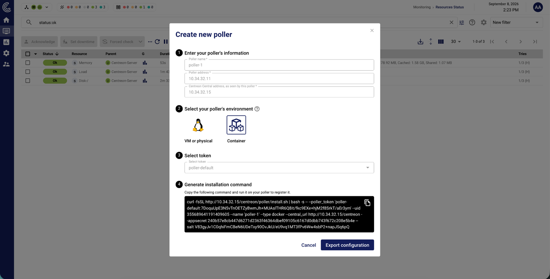Open Configuration gear in the sidebar

6,53
